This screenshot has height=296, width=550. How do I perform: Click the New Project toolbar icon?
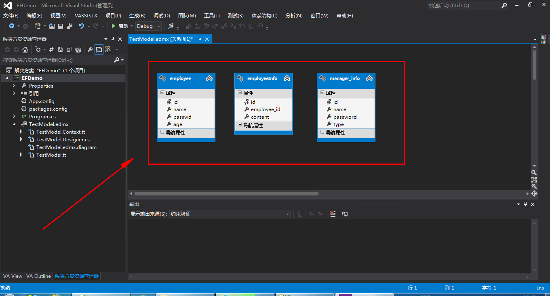click(38, 26)
